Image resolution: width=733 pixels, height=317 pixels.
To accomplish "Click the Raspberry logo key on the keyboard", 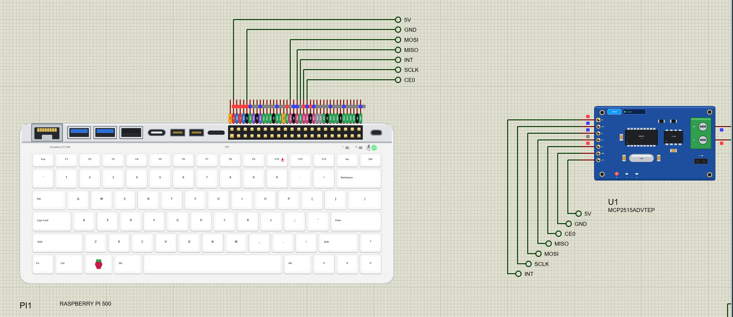I will tap(99, 264).
